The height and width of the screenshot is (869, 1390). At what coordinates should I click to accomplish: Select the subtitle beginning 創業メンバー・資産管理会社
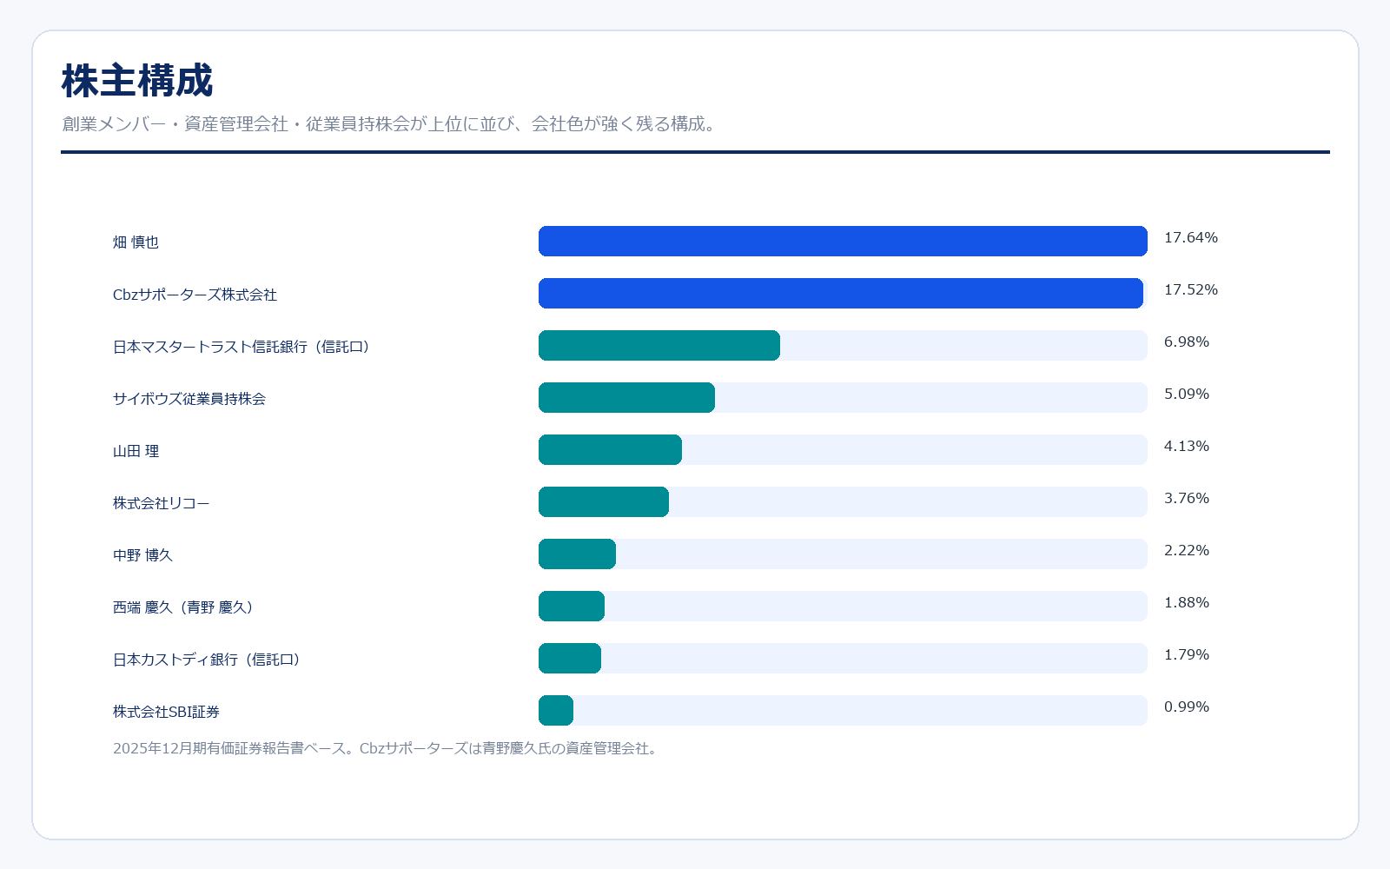pos(391,124)
